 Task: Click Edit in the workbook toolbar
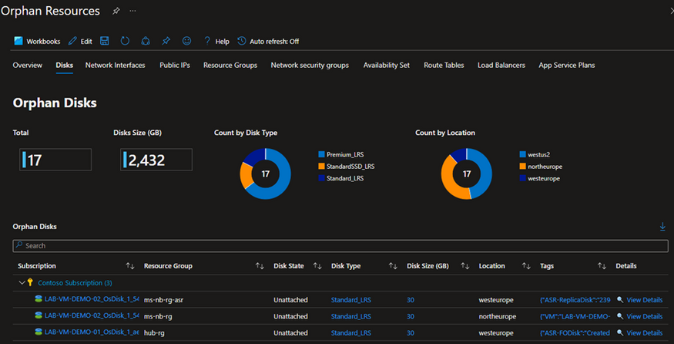[x=80, y=42]
